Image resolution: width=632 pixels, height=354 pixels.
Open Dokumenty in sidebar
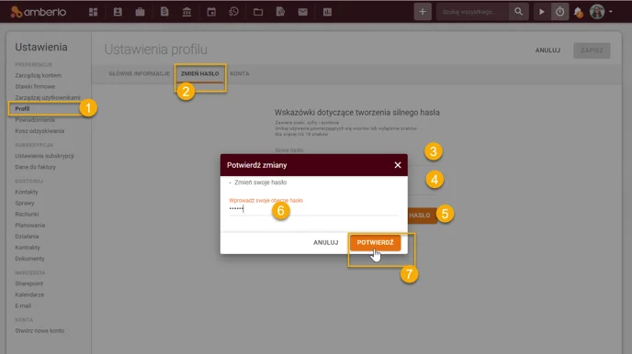point(29,259)
